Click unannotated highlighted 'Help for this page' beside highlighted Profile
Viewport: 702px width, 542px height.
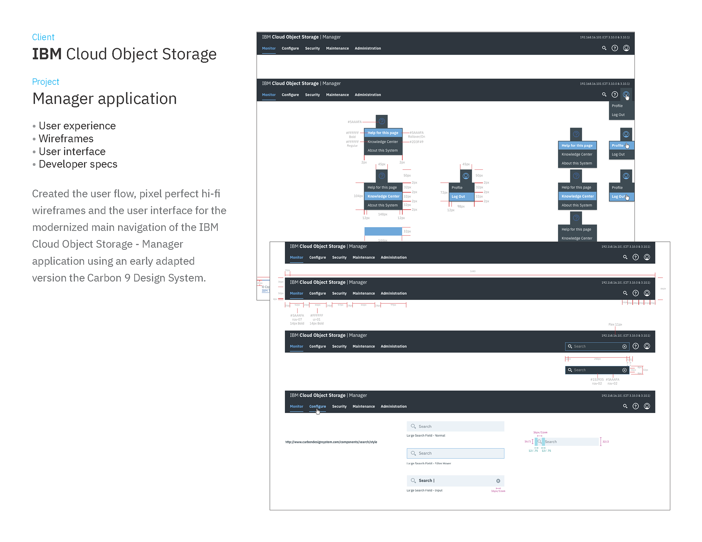pyautogui.click(x=577, y=145)
